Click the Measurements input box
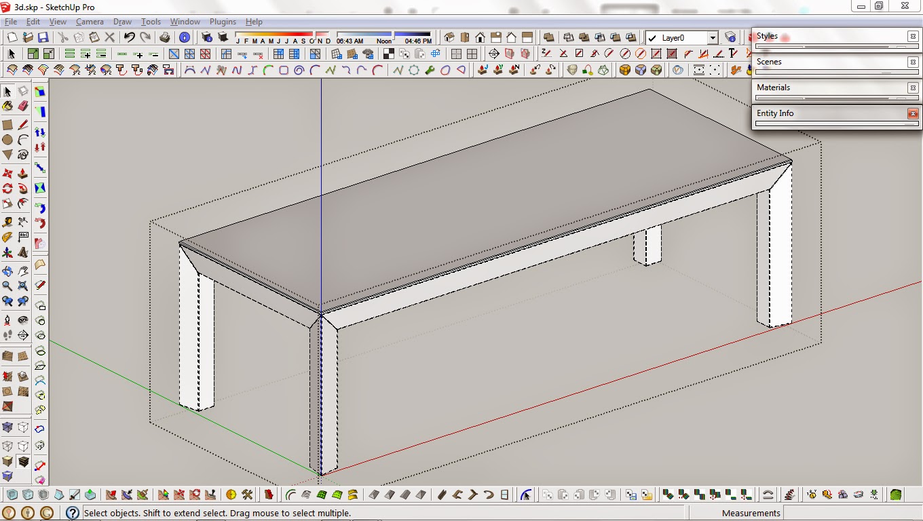Screen dimensions: 923x521 pos(852,513)
